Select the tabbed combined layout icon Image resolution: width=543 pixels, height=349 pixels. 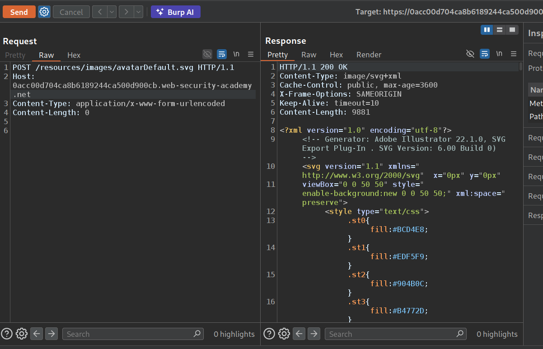pos(512,30)
